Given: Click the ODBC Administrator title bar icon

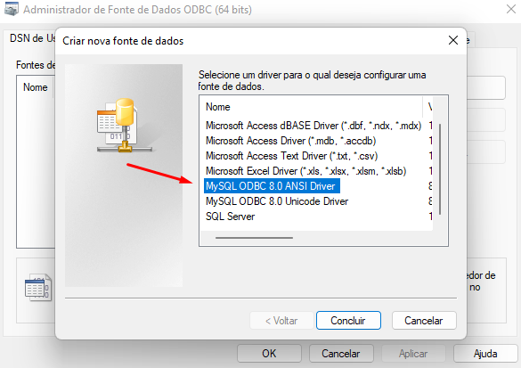Looking at the screenshot, I should 11,9.
